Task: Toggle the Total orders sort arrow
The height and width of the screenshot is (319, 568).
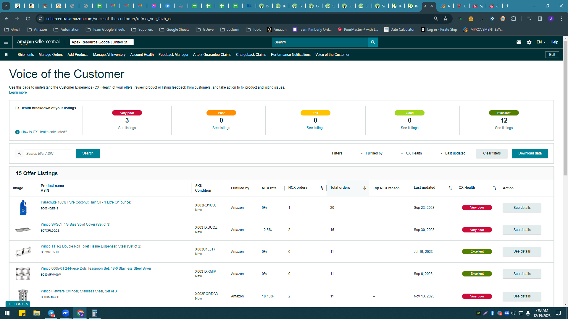Action: tap(364, 188)
